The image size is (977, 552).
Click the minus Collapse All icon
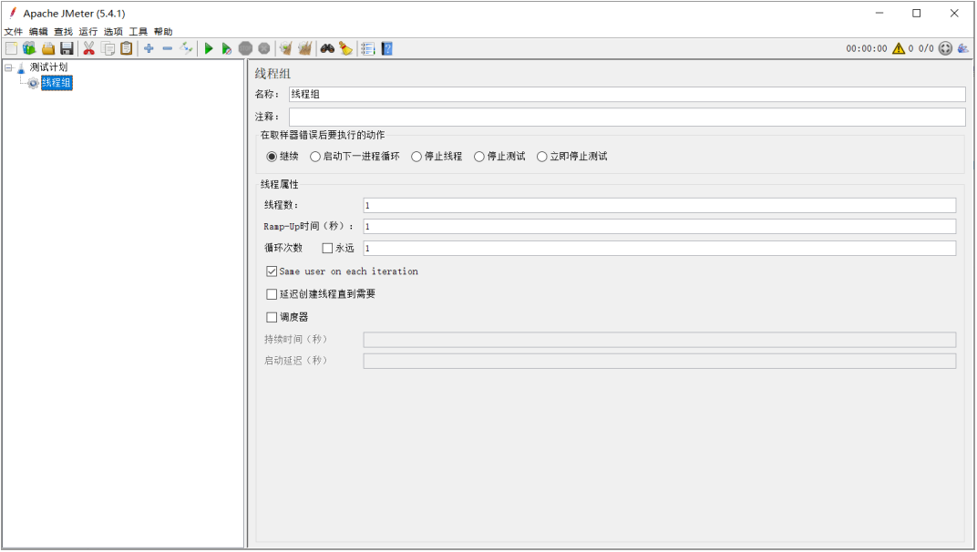(x=167, y=48)
